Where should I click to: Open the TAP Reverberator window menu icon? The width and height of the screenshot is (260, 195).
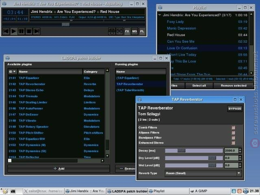click(x=140, y=100)
